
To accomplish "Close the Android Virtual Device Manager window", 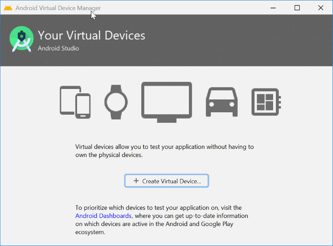I will [x=321, y=8].
